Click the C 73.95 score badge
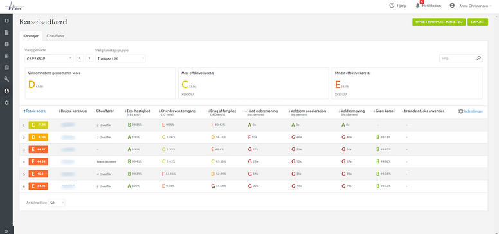The height and width of the screenshot is (234, 499). click(39, 125)
